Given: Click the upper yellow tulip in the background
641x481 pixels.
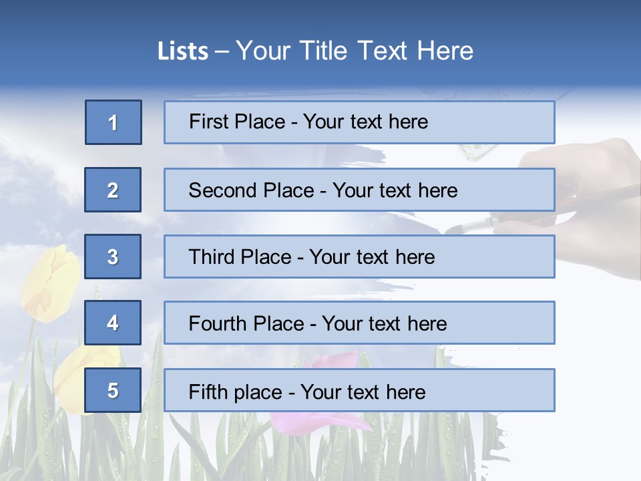Looking at the screenshot, I should [x=50, y=281].
